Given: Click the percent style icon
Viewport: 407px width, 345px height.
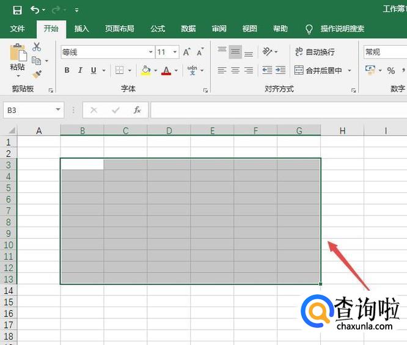Looking at the screenshot, I should (391, 70).
